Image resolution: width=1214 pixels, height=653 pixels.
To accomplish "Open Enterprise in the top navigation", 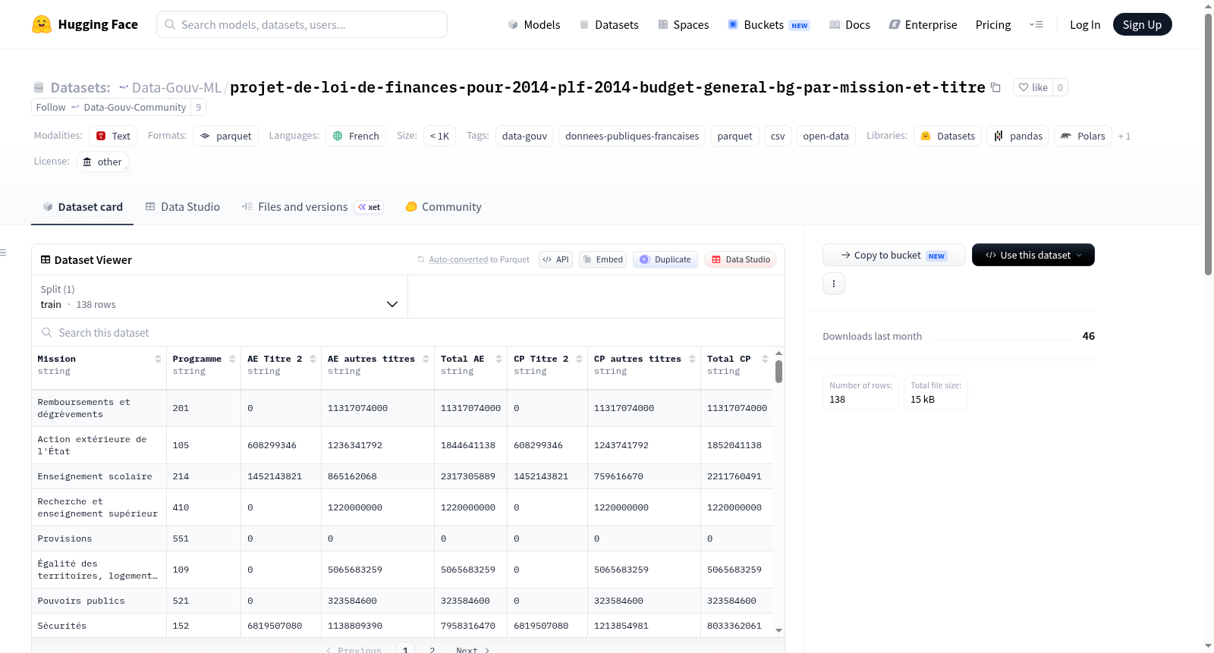I will [923, 24].
